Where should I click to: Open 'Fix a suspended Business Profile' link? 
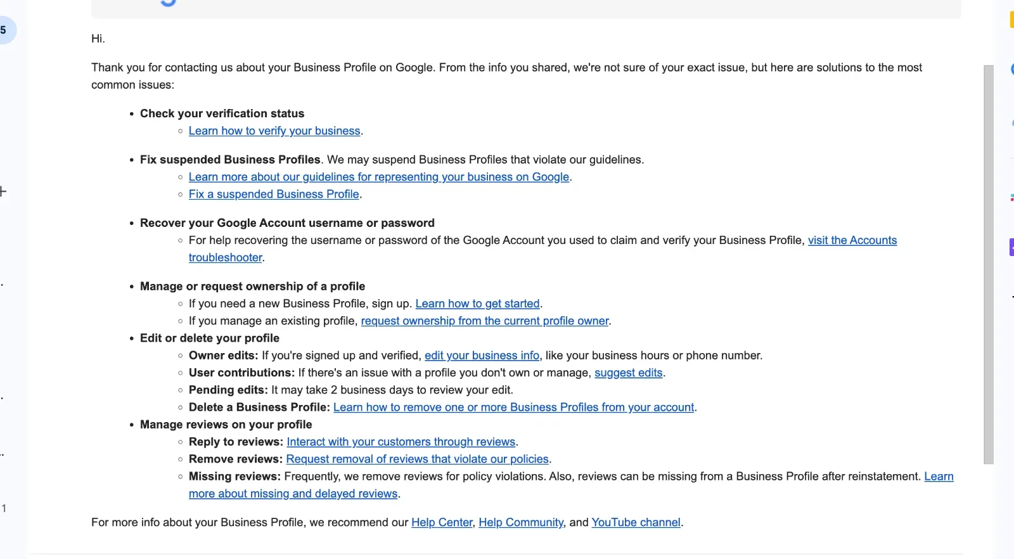274,194
